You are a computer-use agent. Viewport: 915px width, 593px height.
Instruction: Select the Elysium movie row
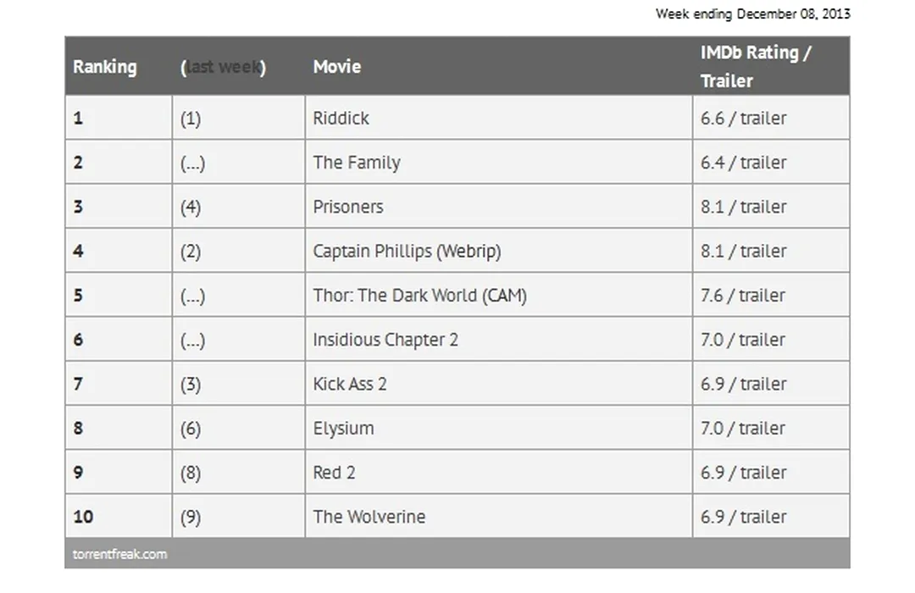[343, 429]
